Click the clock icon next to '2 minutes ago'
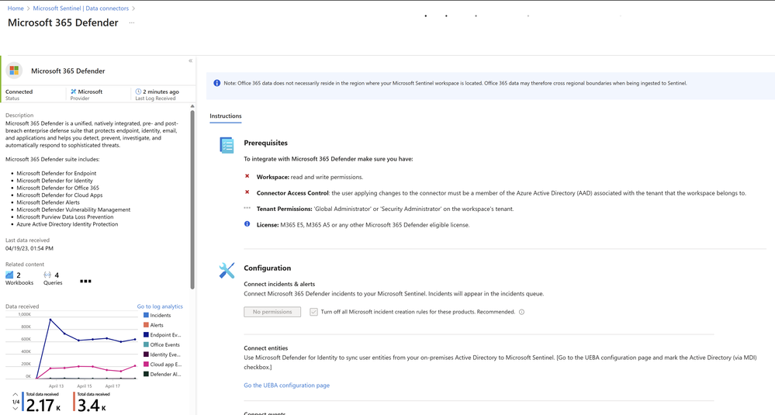Screen dimensions: 775x415 [x=138, y=92]
